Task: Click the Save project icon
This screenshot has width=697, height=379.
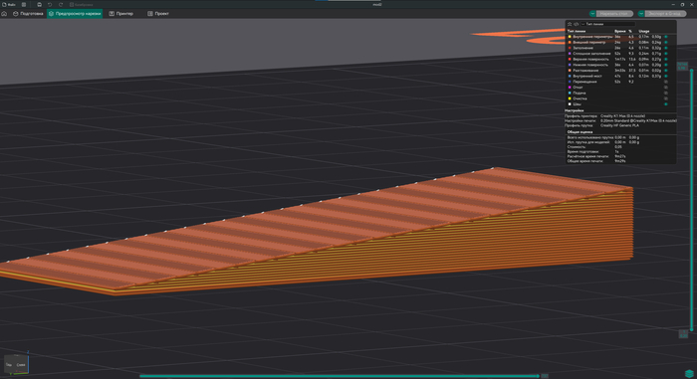Action: tap(39, 4)
